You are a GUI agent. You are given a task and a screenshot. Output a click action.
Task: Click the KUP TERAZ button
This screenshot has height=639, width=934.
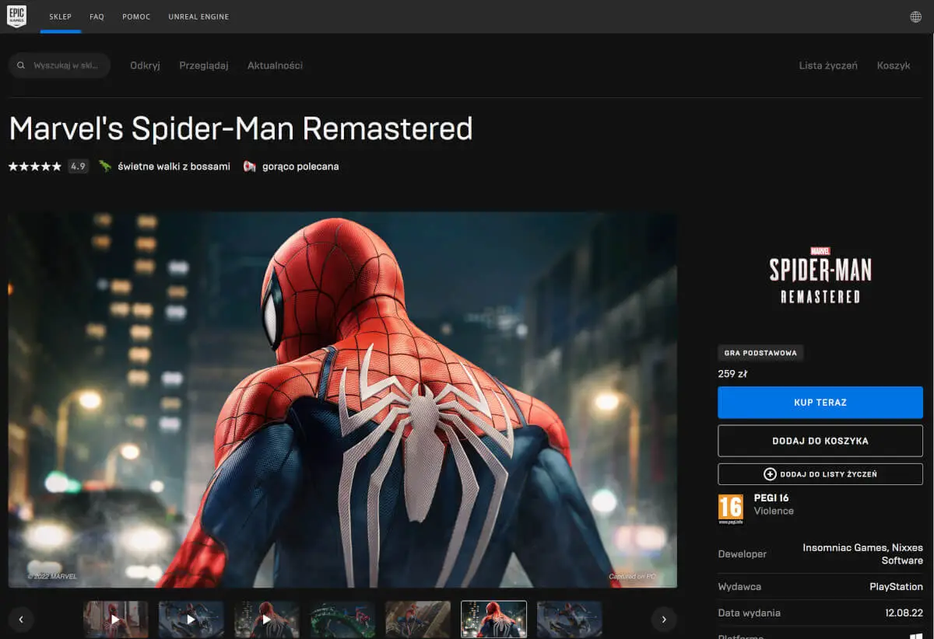coord(820,402)
